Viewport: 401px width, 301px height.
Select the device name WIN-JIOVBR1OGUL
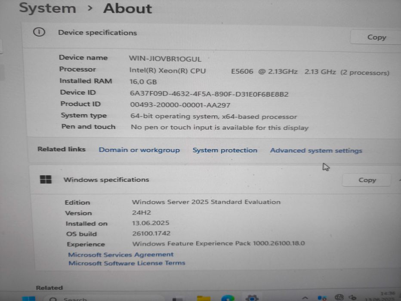point(165,59)
